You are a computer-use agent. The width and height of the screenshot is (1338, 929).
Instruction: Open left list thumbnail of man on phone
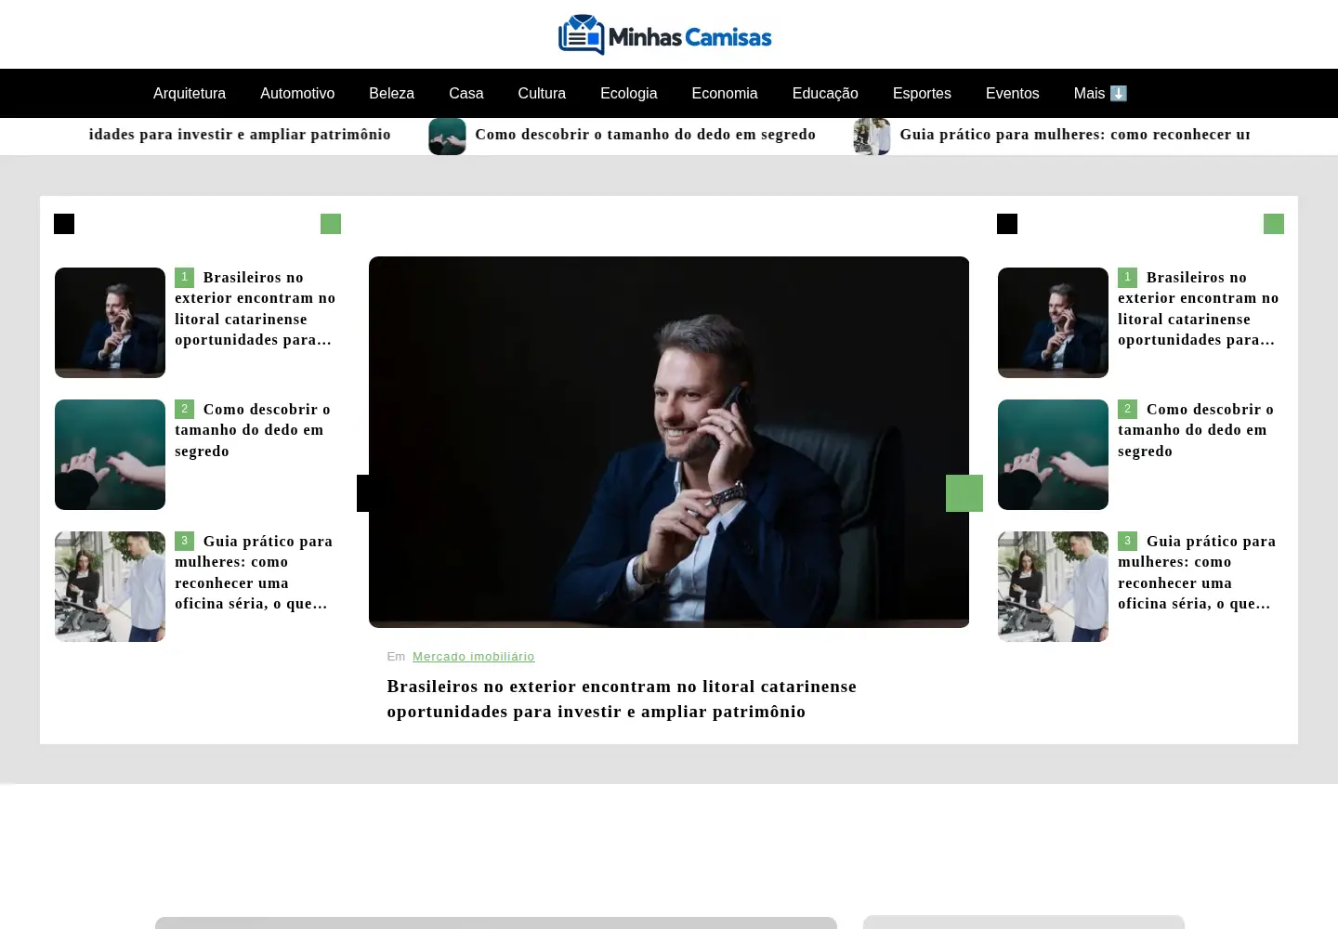tap(110, 322)
